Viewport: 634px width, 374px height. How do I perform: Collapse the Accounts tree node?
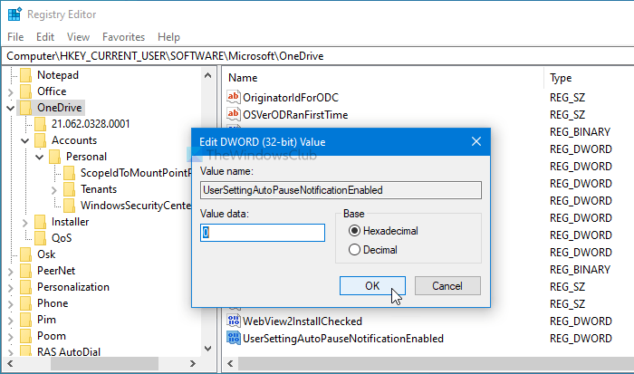click(24, 140)
